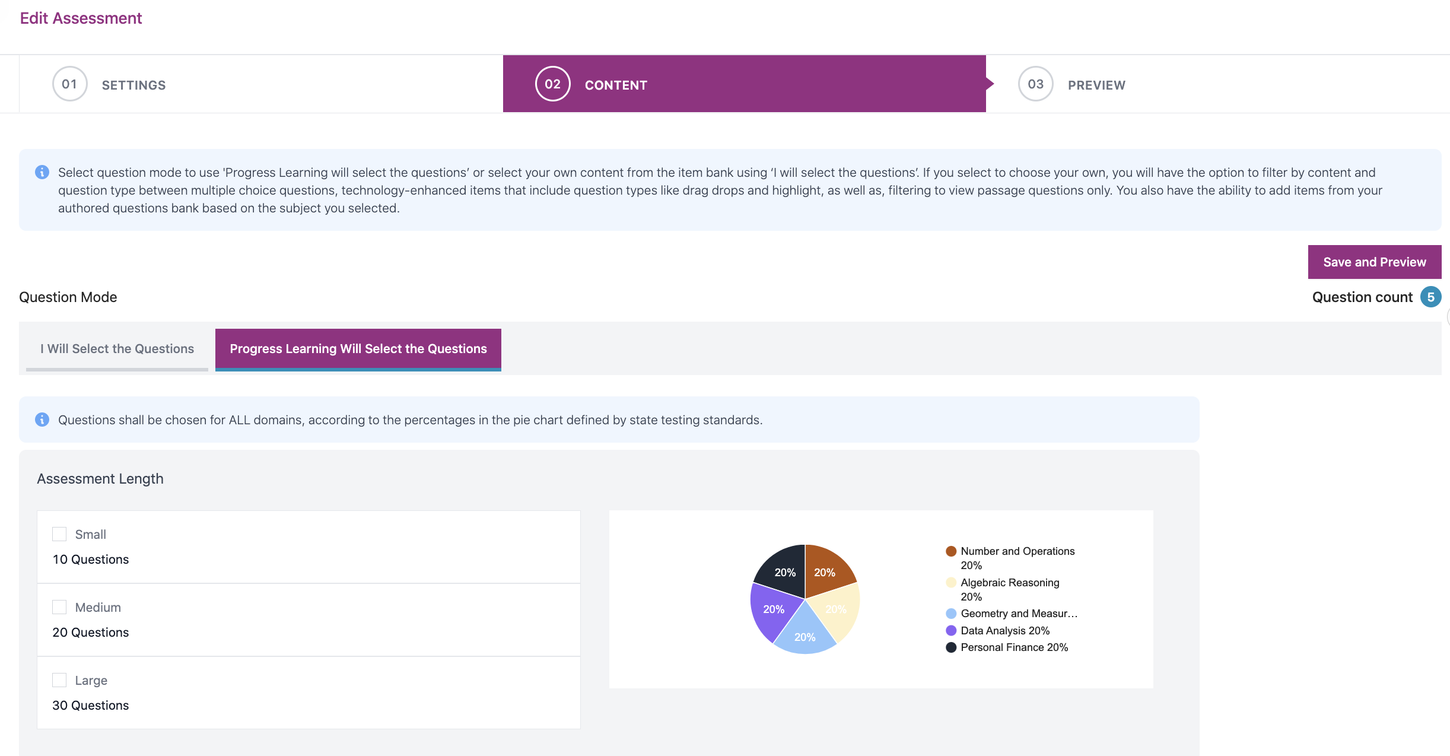The width and height of the screenshot is (1450, 756).
Task: Click the 'Question Mode' label
Action: [x=68, y=297]
